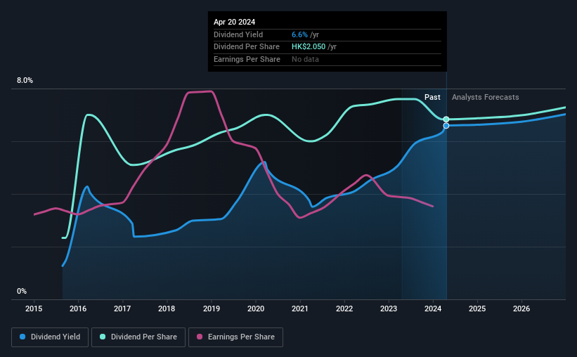Click the 2015 x-axis label
The image size is (577, 357).
[x=34, y=309]
